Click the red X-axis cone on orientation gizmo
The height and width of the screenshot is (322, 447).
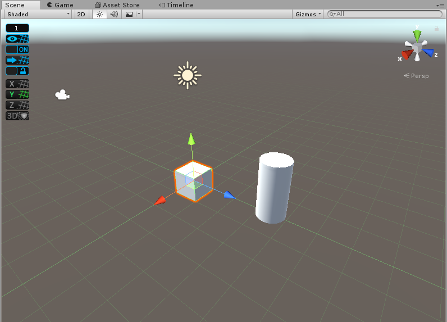coord(407,54)
